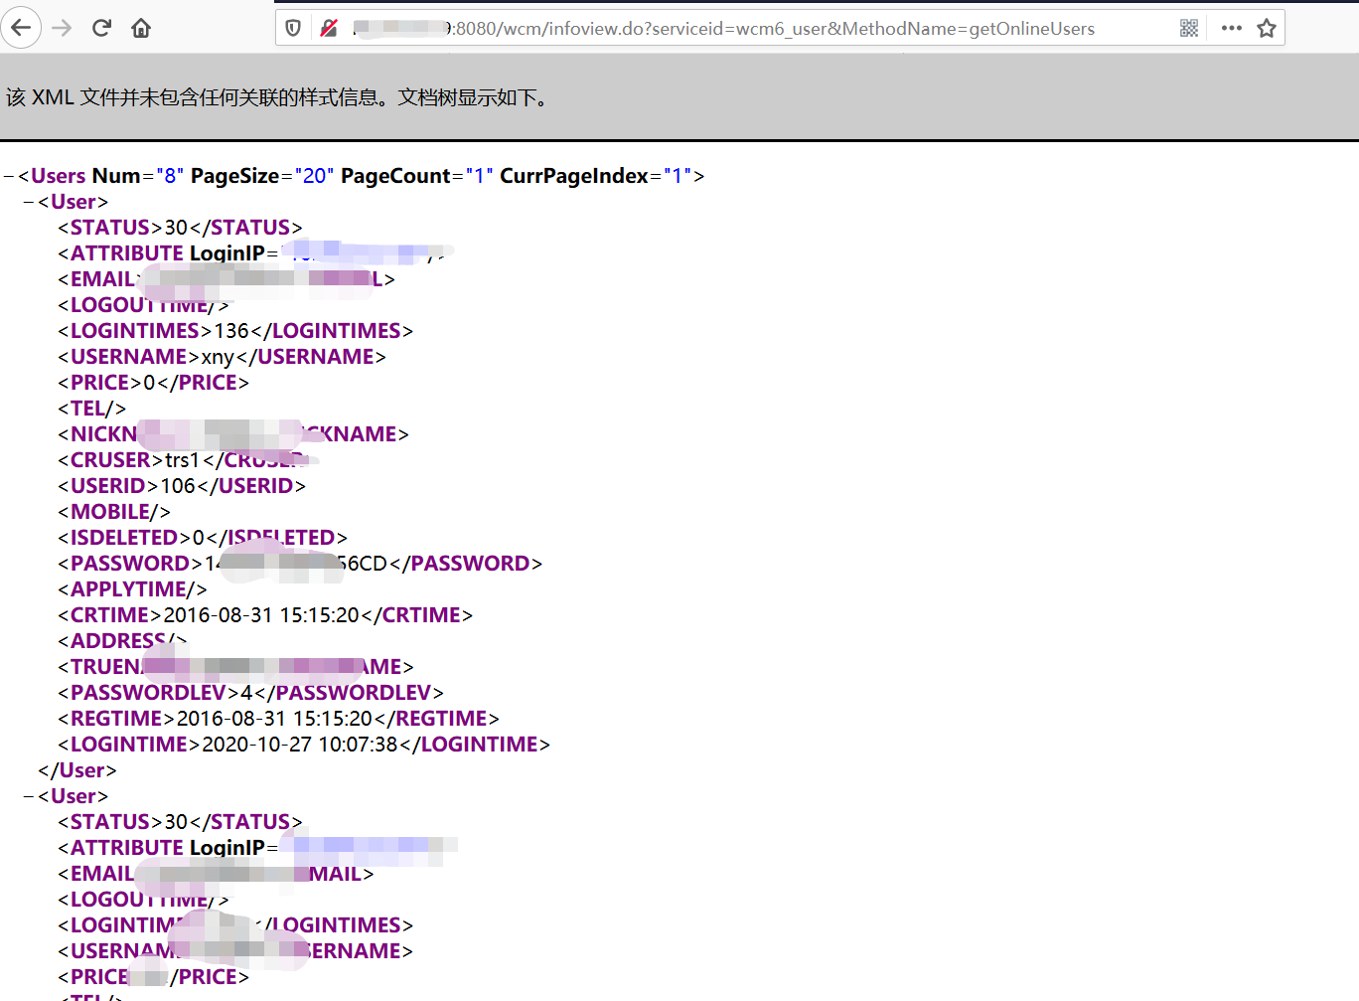Screen dimensions: 1359x1001
Task: Bookmark this page with the star
Action: click(1267, 28)
